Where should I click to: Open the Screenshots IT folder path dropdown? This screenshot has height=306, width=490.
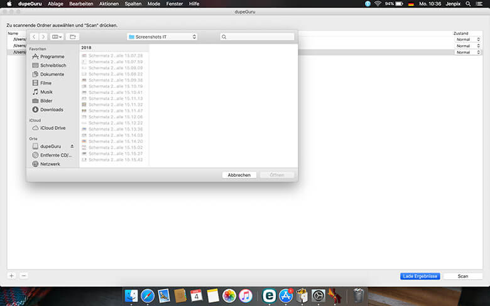tap(161, 37)
